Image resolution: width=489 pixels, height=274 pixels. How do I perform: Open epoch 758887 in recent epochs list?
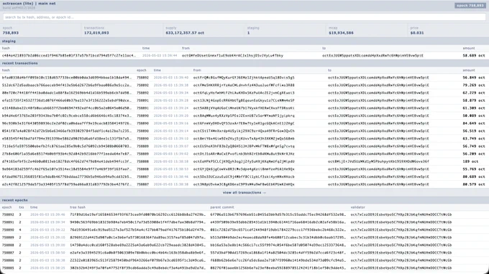[8, 253]
